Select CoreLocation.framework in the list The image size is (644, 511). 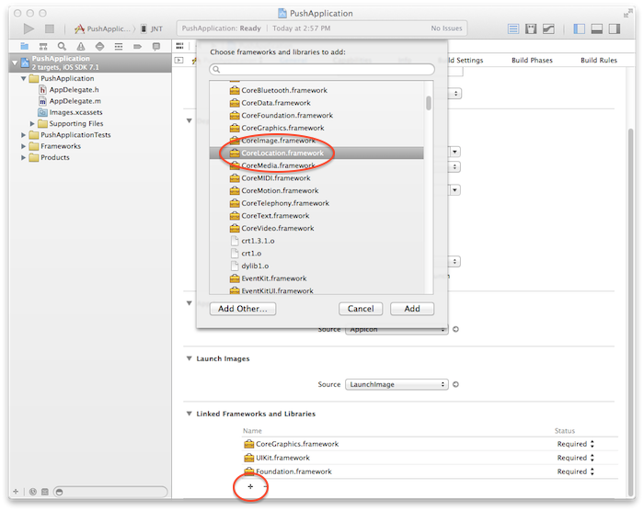pos(316,153)
